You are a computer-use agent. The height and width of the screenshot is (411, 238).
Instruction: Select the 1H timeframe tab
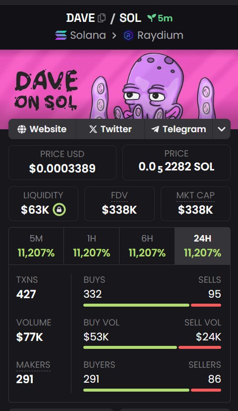tap(92, 246)
